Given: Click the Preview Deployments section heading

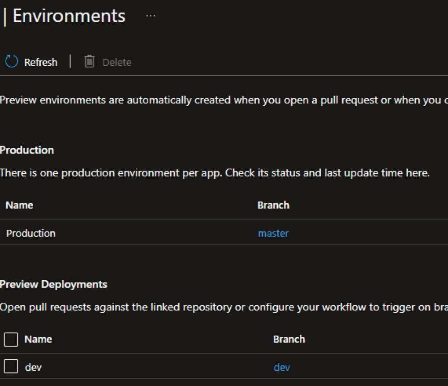Looking at the screenshot, I should tap(54, 284).
